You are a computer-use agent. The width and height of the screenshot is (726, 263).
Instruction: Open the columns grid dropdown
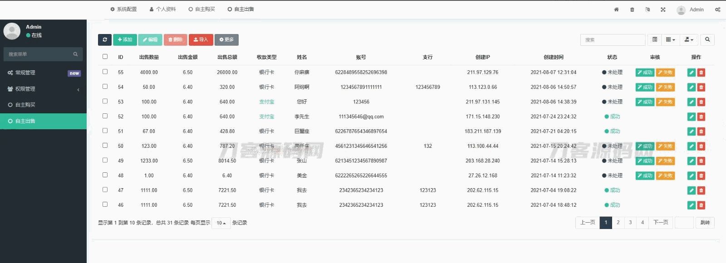pyautogui.click(x=670, y=40)
